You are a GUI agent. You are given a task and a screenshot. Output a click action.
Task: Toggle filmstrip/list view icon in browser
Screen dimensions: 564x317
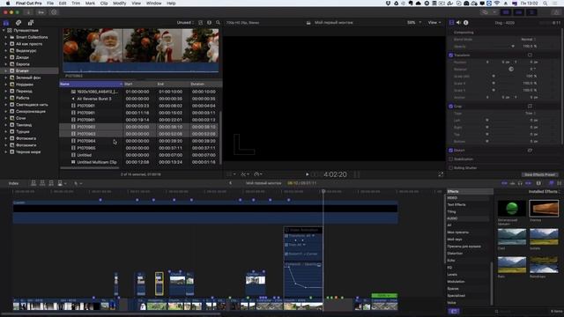[x=201, y=23]
